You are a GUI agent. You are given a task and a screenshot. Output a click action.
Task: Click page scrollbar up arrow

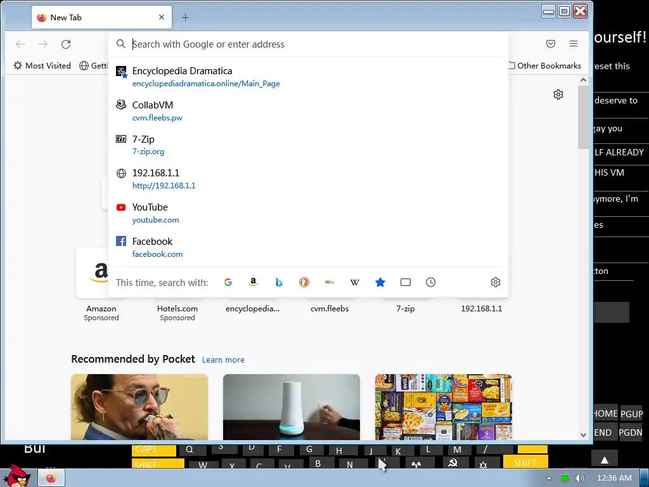(x=583, y=80)
